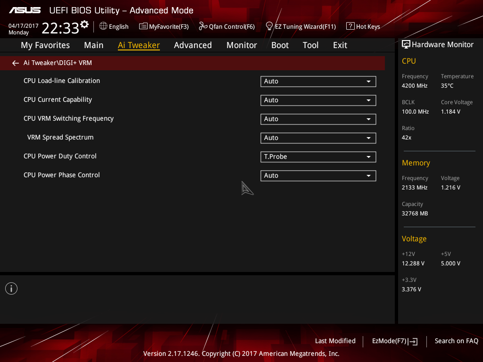Click +5V reading 5.000 V

[x=450, y=263]
